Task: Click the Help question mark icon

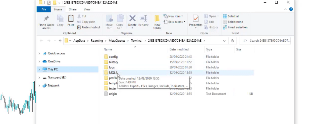Action: (291, 9)
